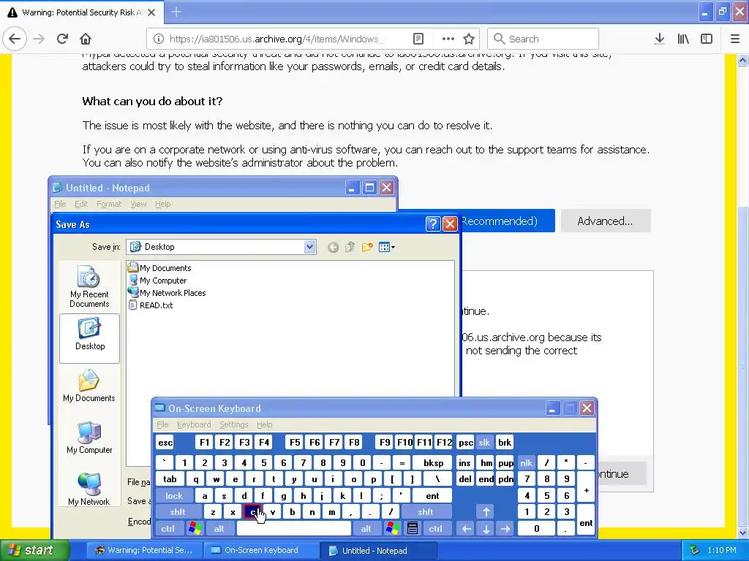
Task: Select My Network Places in file list
Action: point(167,293)
